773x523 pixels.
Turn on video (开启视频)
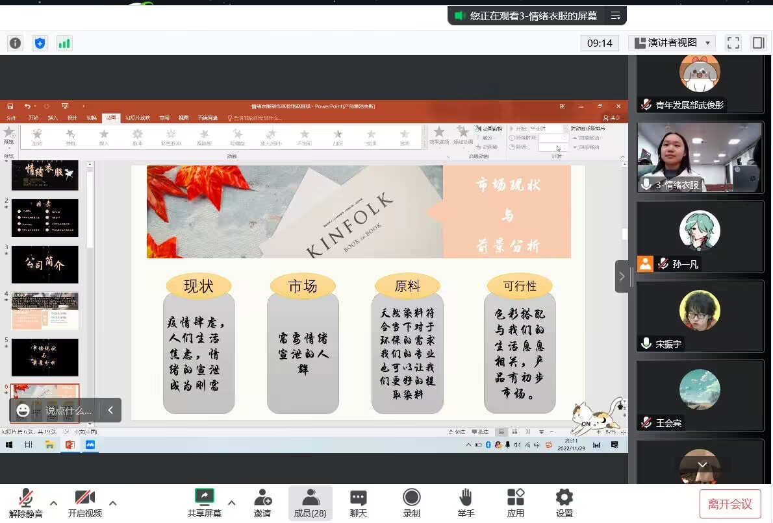[x=85, y=504]
